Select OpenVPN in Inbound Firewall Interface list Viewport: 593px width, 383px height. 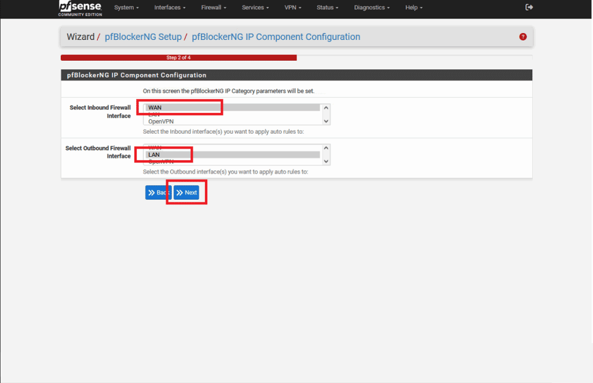tap(233, 121)
